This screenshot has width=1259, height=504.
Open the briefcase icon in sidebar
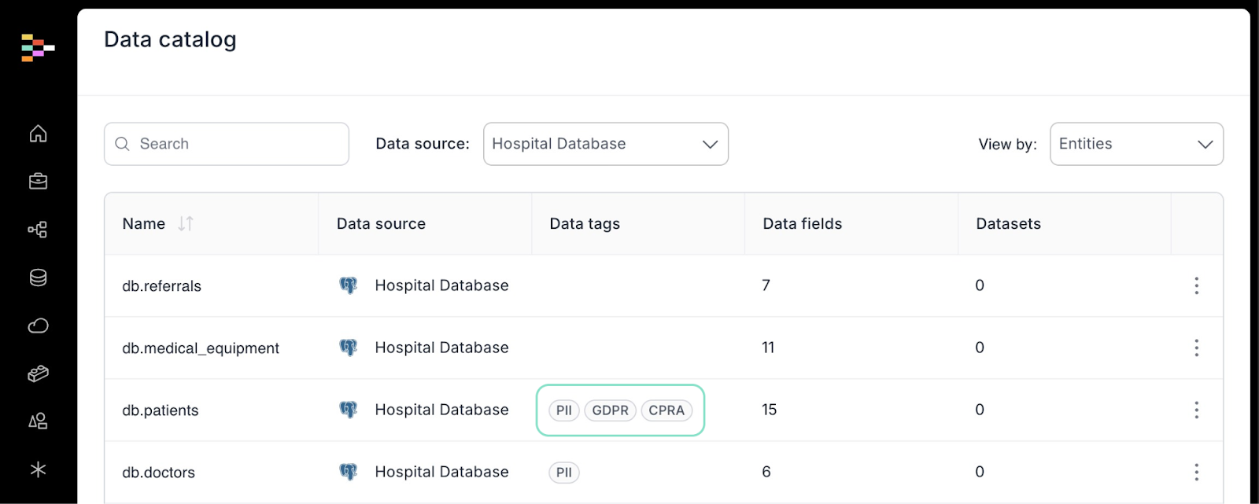[x=38, y=182]
